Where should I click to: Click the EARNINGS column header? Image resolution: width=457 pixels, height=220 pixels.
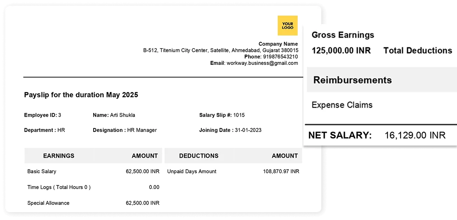click(x=59, y=156)
